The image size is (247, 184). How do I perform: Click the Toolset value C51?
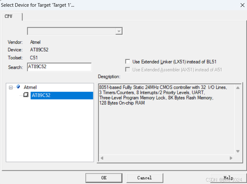34,58
